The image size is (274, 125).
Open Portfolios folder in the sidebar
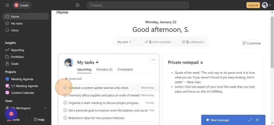pos(17,57)
